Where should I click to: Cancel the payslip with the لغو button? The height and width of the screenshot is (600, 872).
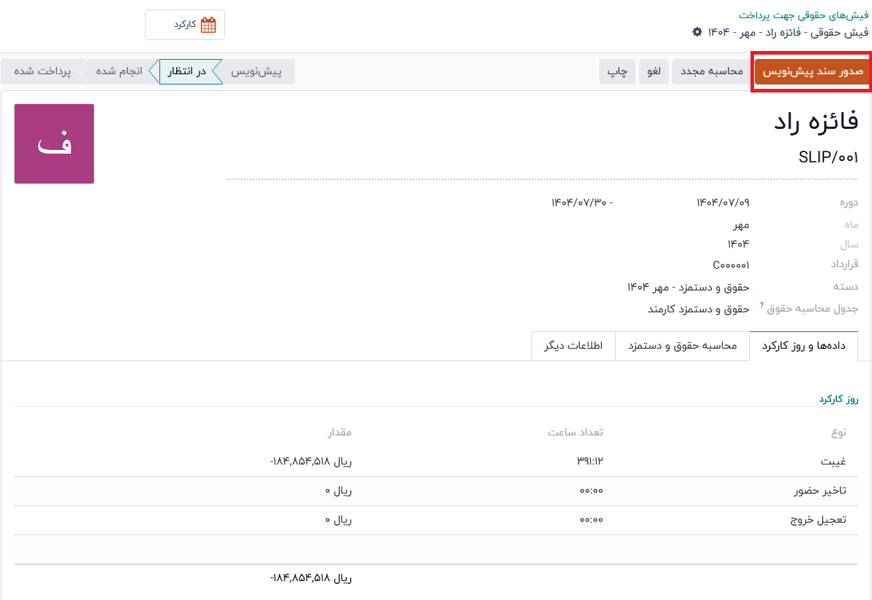[654, 71]
